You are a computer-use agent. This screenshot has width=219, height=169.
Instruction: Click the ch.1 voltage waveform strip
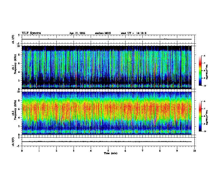[x=108, y=39]
